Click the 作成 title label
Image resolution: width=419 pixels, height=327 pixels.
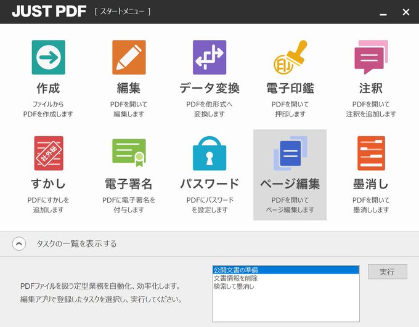point(48,88)
